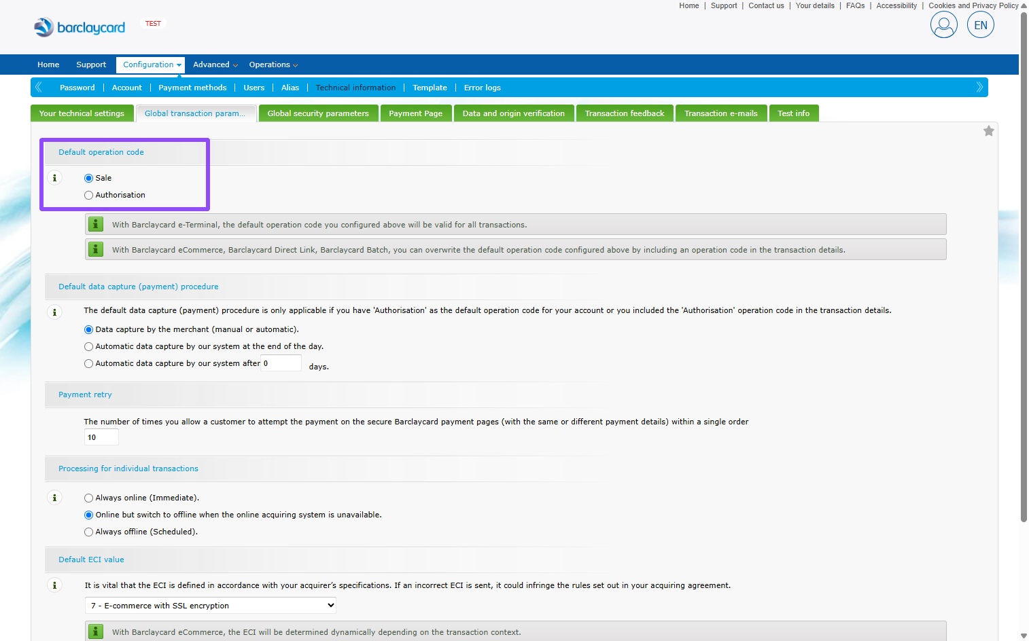Click the info icon beside Processing for individual transactions

pos(54,498)
